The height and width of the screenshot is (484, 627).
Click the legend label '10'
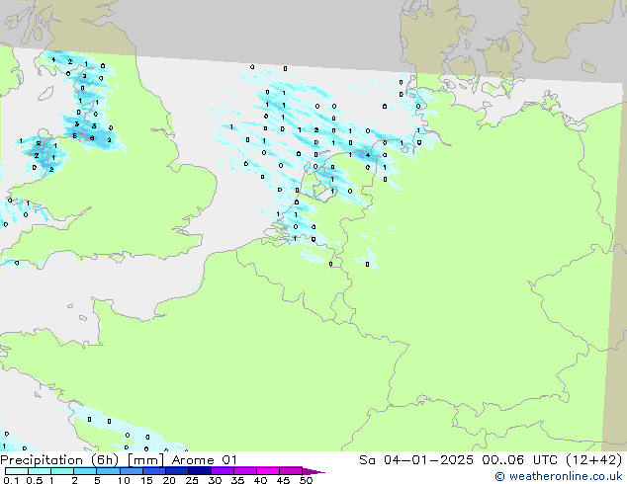[x=124, y=480]
